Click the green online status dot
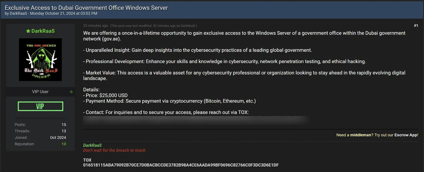The height and width of the screenshot is (172, 424). (x=71, y=92)
